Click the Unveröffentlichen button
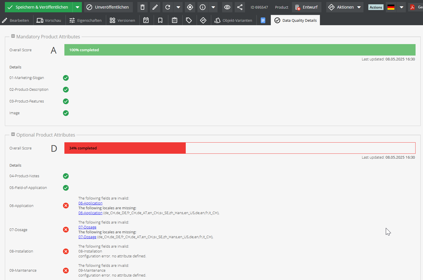Screen dimensions: 423x280 click(108, 7)
